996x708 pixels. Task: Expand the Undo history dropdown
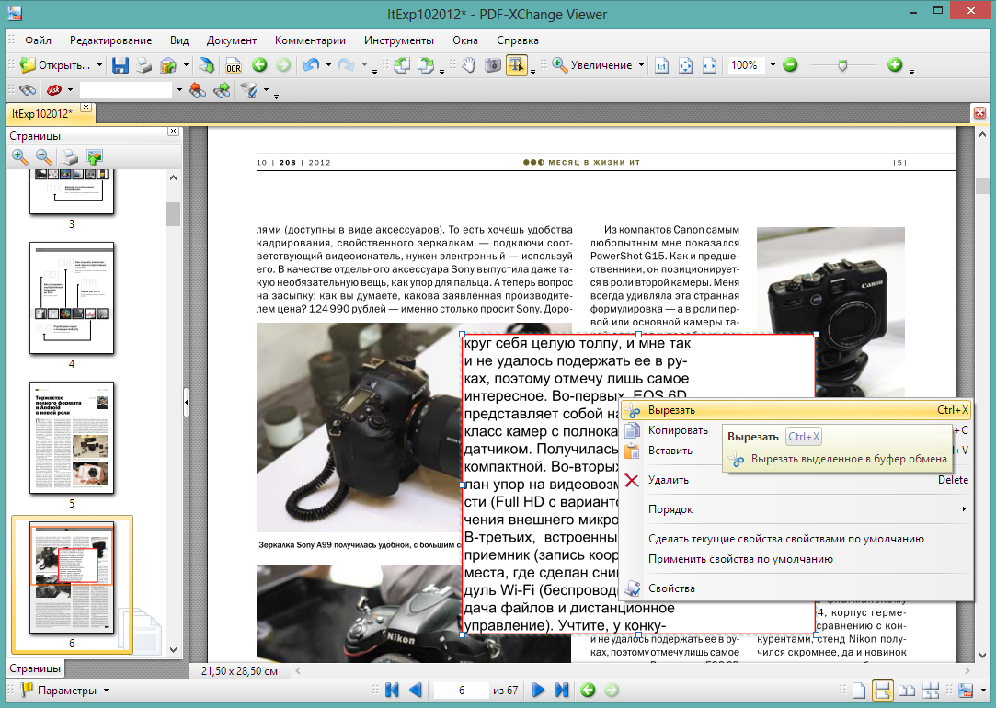tap(328, 65)
